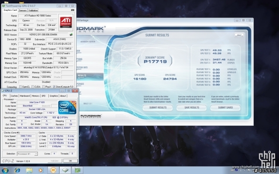This screenshot has height=174, width=279.
Task: Select the CPU-Z CPU tab
Action: pyautogui.click(x=5, y=96)
